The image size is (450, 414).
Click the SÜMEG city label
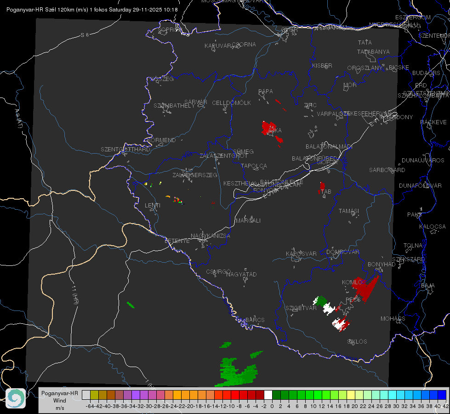click(243, 152)
